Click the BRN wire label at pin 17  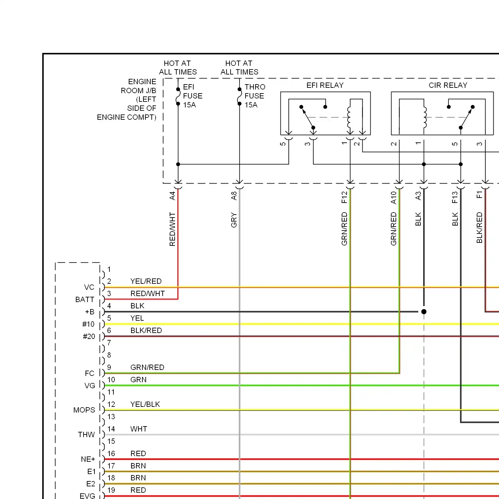pyautogui.click(x=138, y=466)
